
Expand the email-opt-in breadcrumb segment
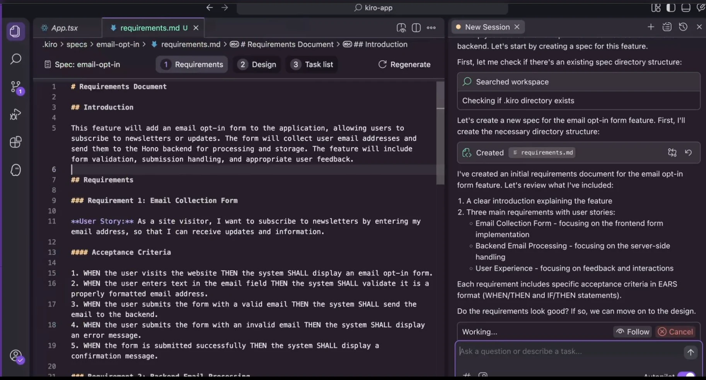(x=118, y=44)
